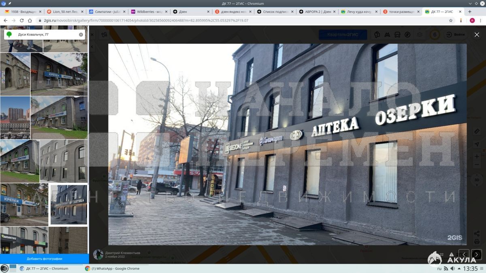Close the photo gallery viewer
The image size is (486, 273).
pos(476,35)
